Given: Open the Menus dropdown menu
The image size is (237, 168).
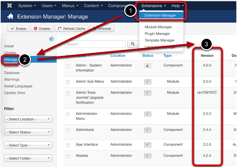Looking at the screenshot, I should pos(70,6).
